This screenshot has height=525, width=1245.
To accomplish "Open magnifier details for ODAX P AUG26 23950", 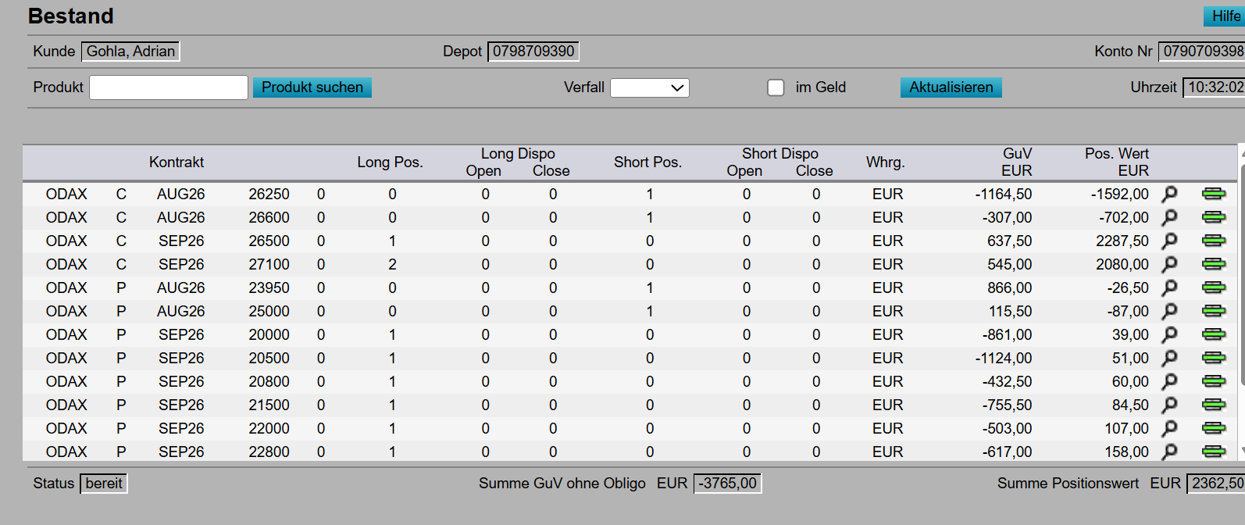I will pos(1169,287).
